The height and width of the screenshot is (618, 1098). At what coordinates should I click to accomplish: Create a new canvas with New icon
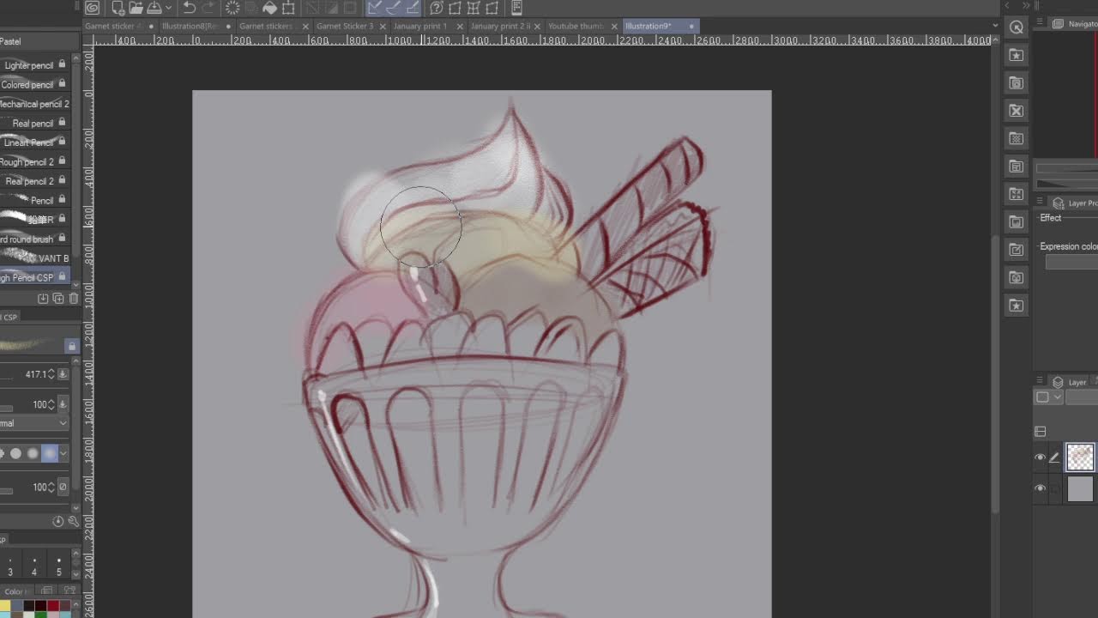coord(118,8)
